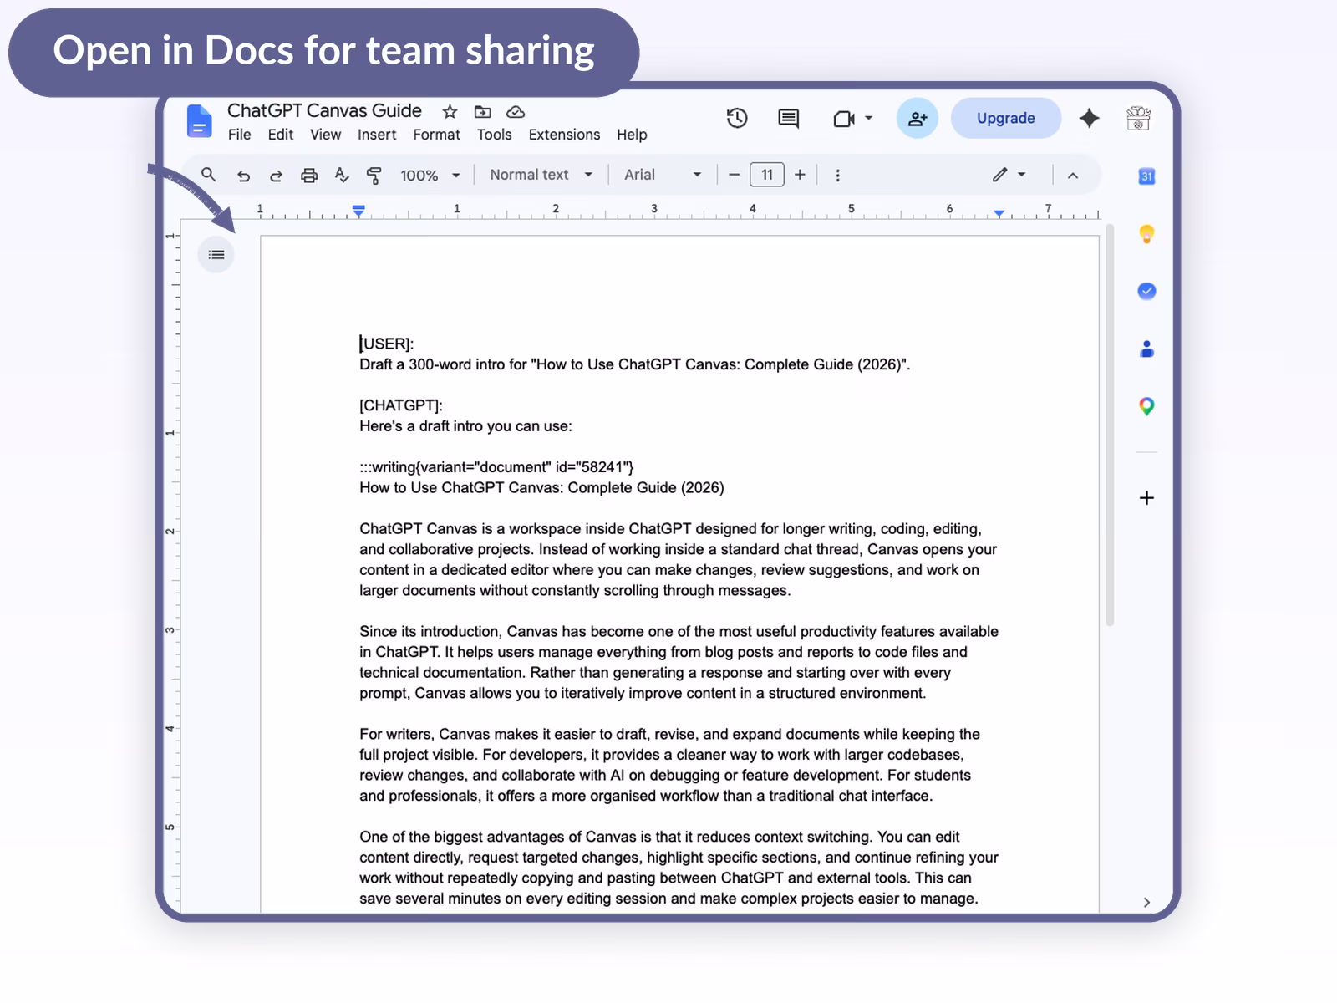Open the Google Docs home icon
This screenshot has height=1003, width=1337.
click(199, 121)
